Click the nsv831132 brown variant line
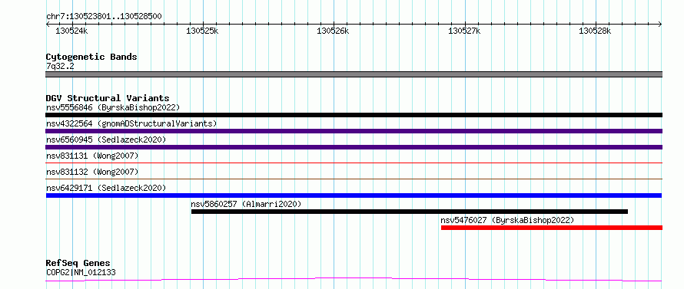684x289 pixels. (354, 179)
